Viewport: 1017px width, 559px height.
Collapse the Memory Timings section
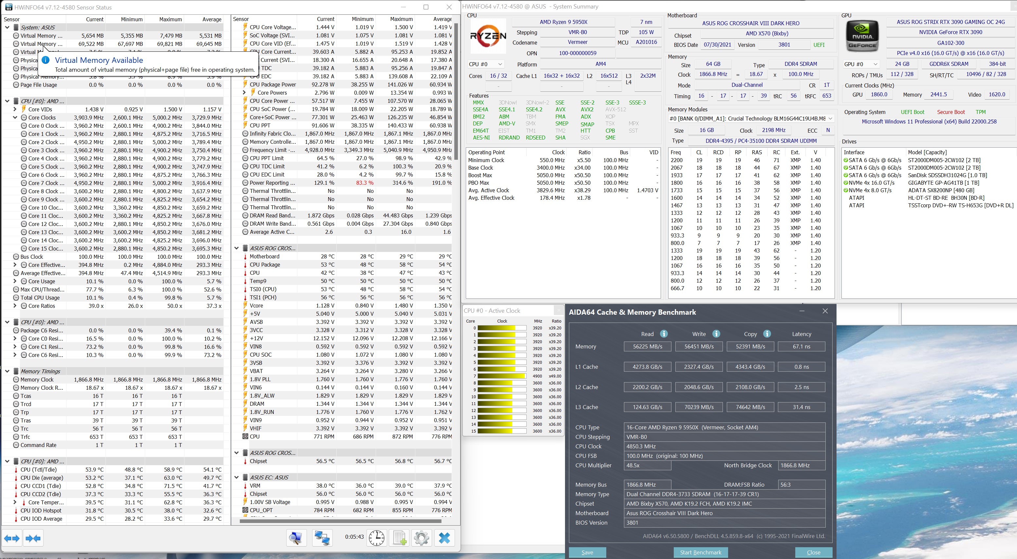[x=7, y=371]
